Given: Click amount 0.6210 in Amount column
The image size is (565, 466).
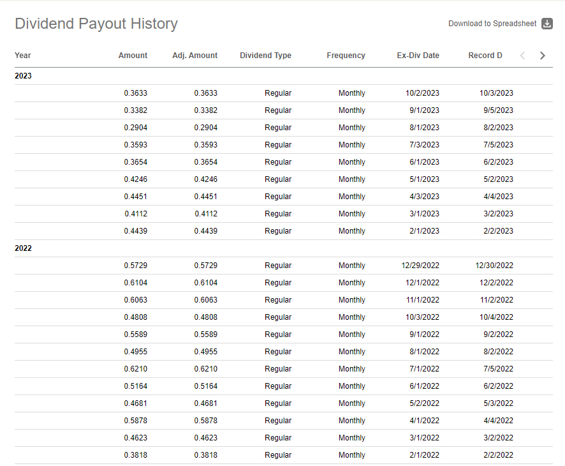Looking at the screenshot, I should pyautogui.click(x=135, y=370).
